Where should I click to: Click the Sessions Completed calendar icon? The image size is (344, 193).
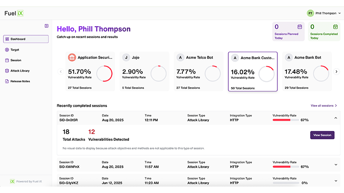[x=335, y=27]
